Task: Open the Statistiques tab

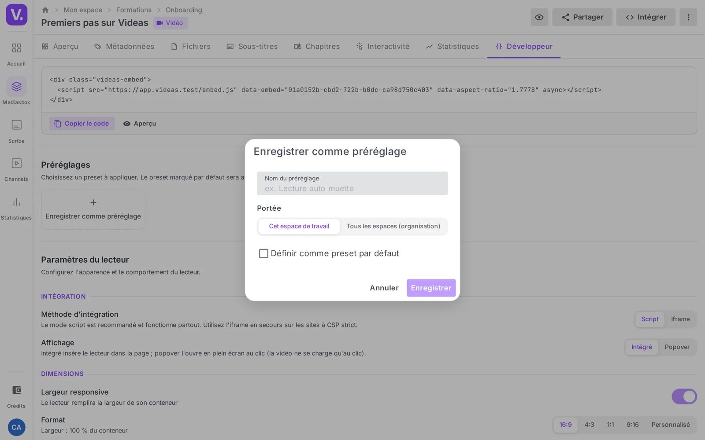Action: click(453, 47)
